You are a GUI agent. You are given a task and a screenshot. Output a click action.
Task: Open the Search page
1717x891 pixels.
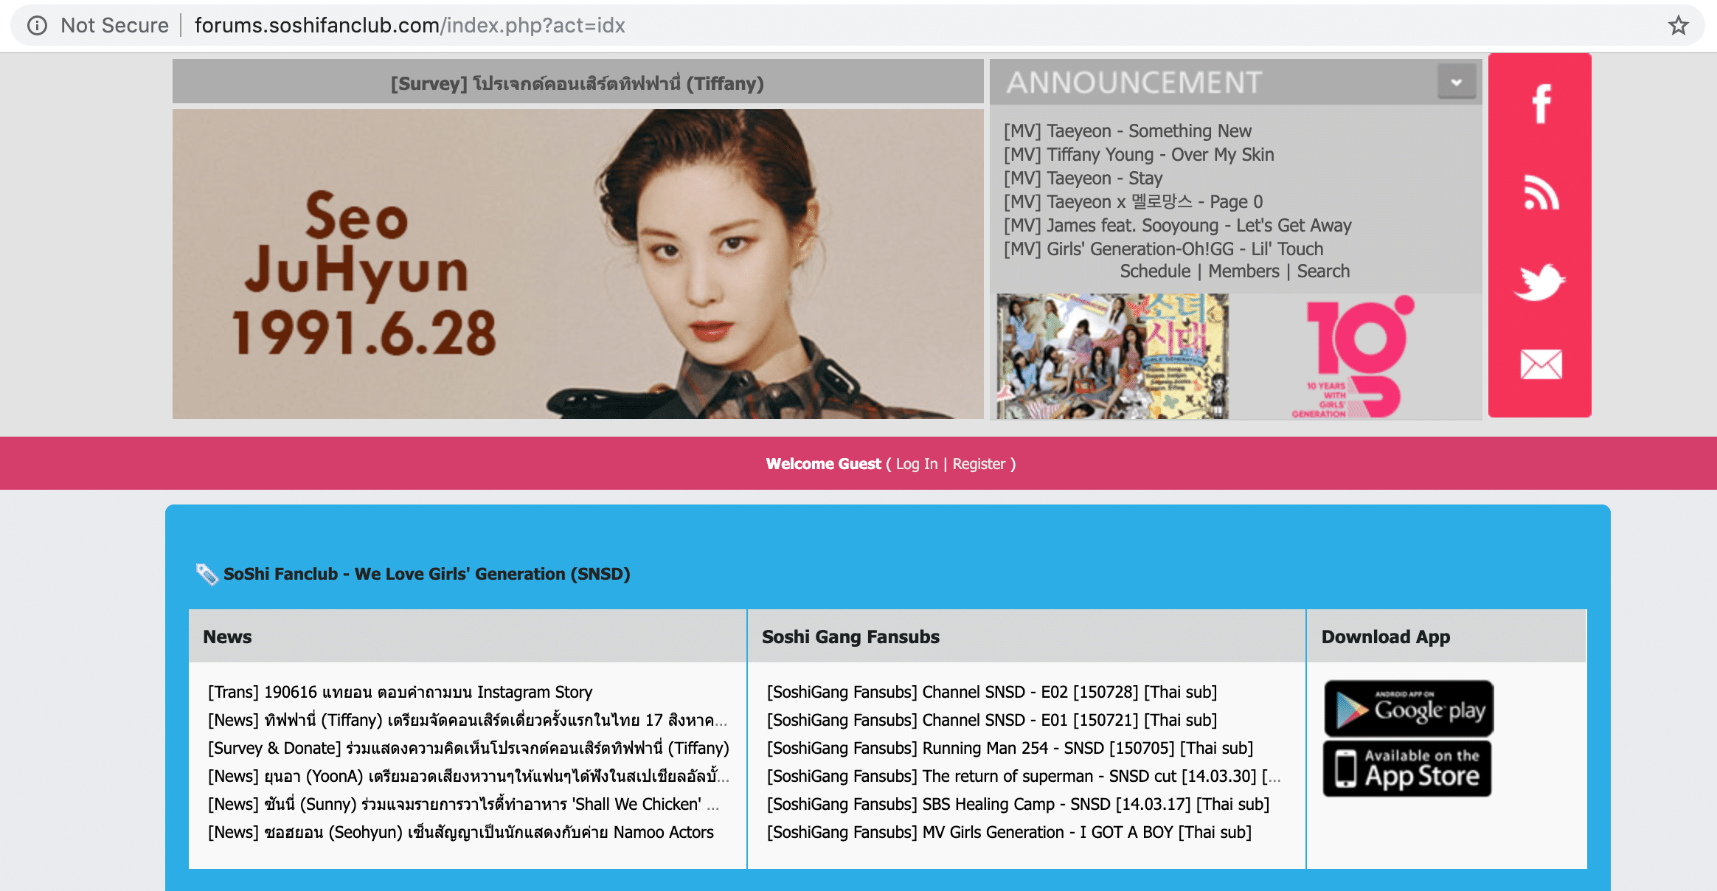pyautogui.click(x=1323, y=271)
